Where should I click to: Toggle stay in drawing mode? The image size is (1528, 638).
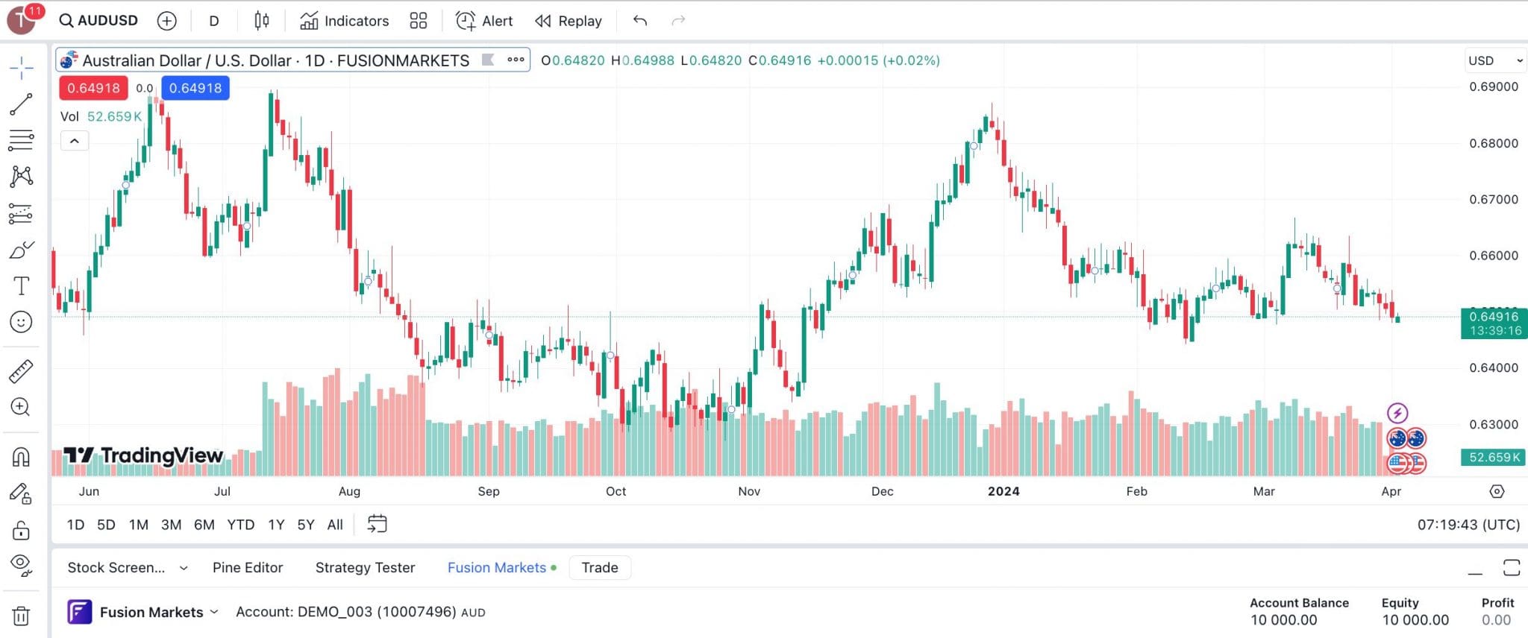(21, 493)
